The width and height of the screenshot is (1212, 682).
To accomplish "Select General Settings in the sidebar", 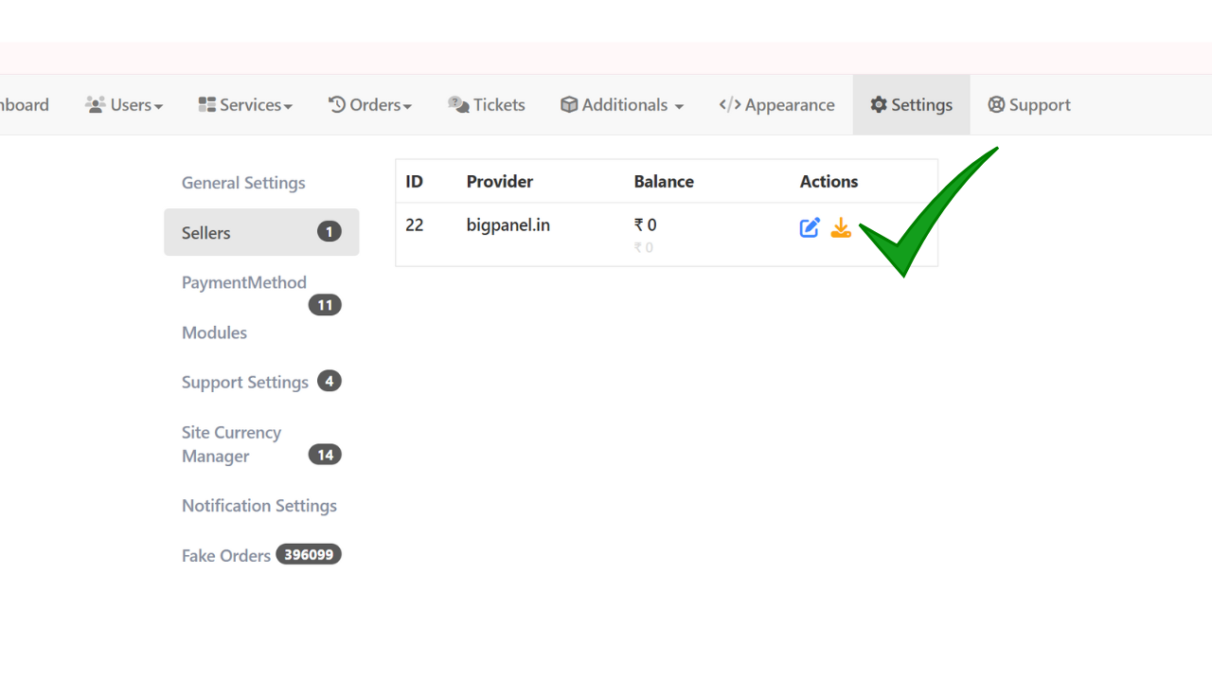I will pos(243,183).
